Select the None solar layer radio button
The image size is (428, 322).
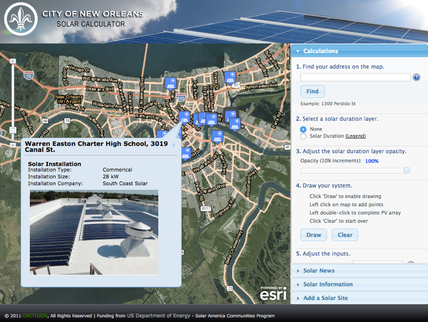[x=303, y=129]
